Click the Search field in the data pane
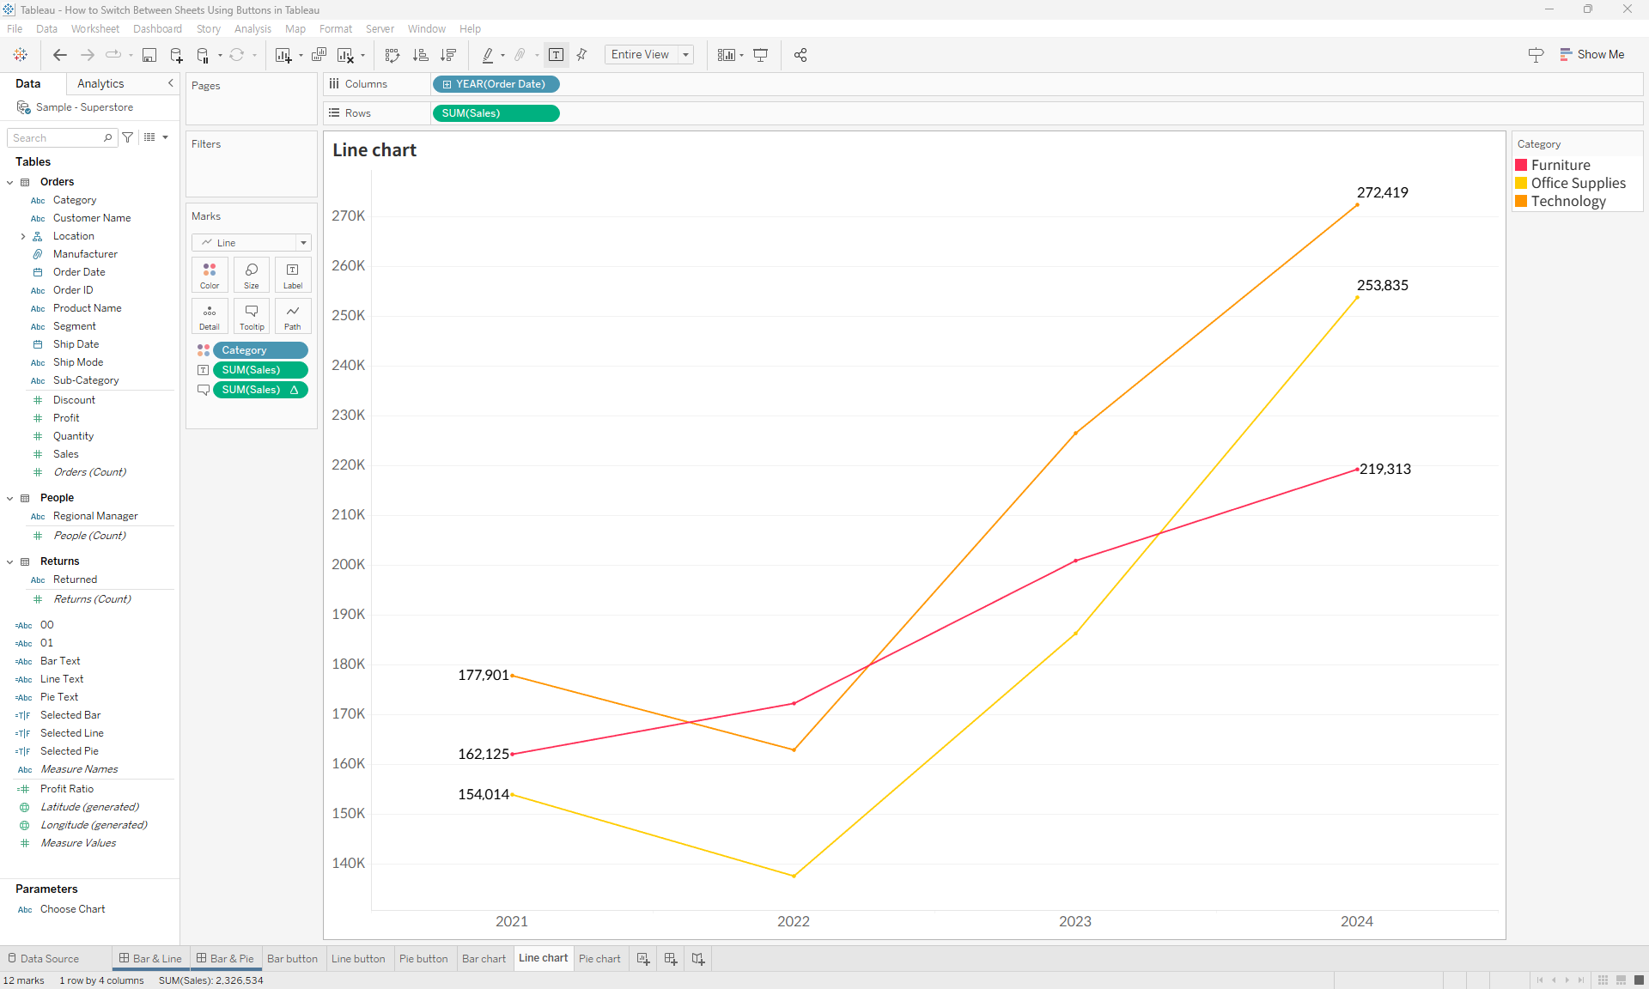This screenshot has width=1649, height=989. [x=56, y=137]
